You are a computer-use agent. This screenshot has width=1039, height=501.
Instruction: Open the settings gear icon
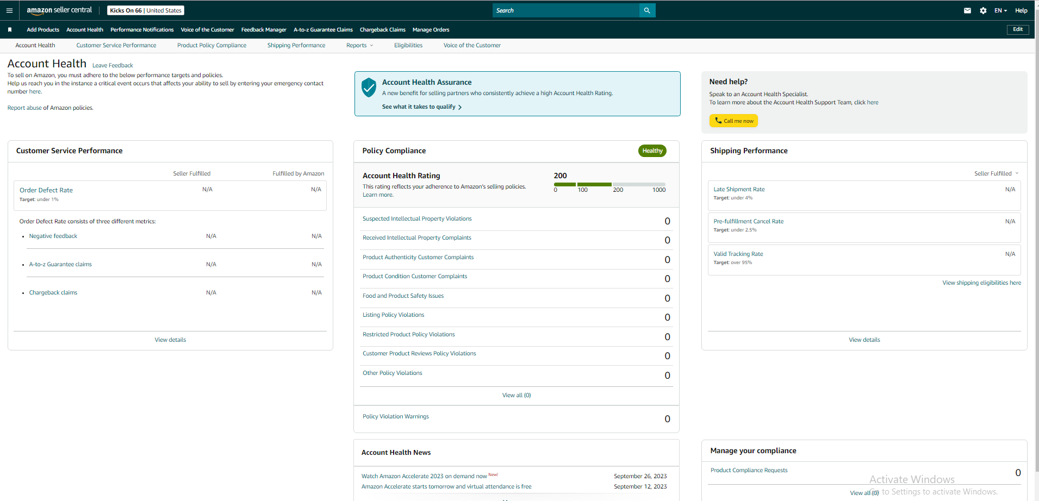(x=983, y=10)
